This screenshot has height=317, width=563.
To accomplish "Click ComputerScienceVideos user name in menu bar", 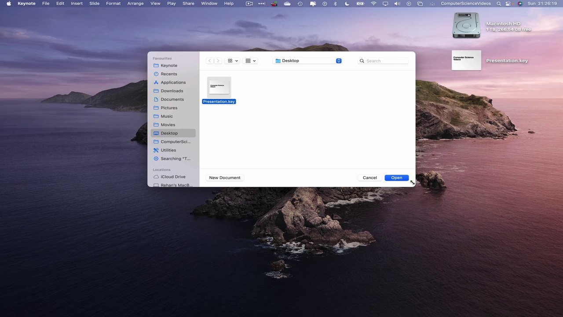I will [466, 4].
